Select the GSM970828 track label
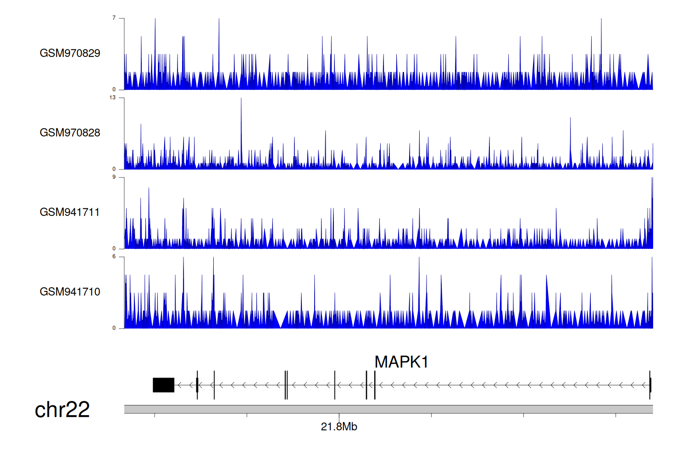Screen dimensions: 688x449 pos(70,133)
